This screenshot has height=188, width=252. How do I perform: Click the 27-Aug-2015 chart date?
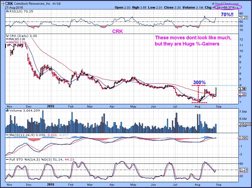14,7
